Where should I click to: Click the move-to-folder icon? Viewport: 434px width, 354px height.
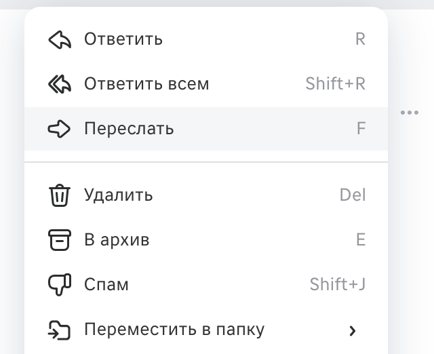pos(59,330)
